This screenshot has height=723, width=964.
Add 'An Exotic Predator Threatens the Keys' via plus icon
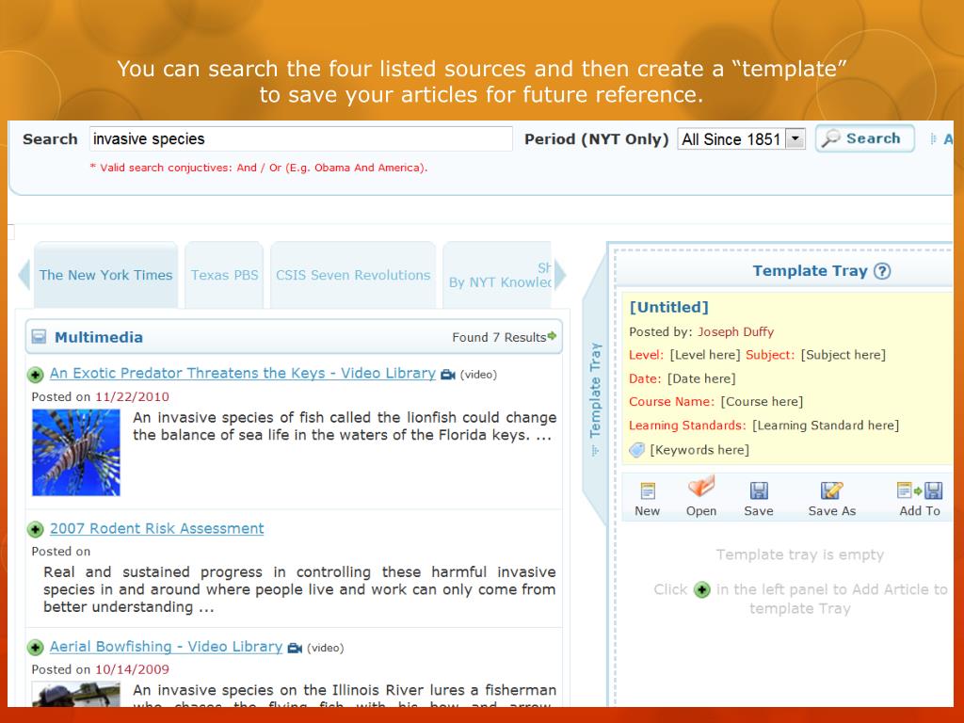pos(36,375)
